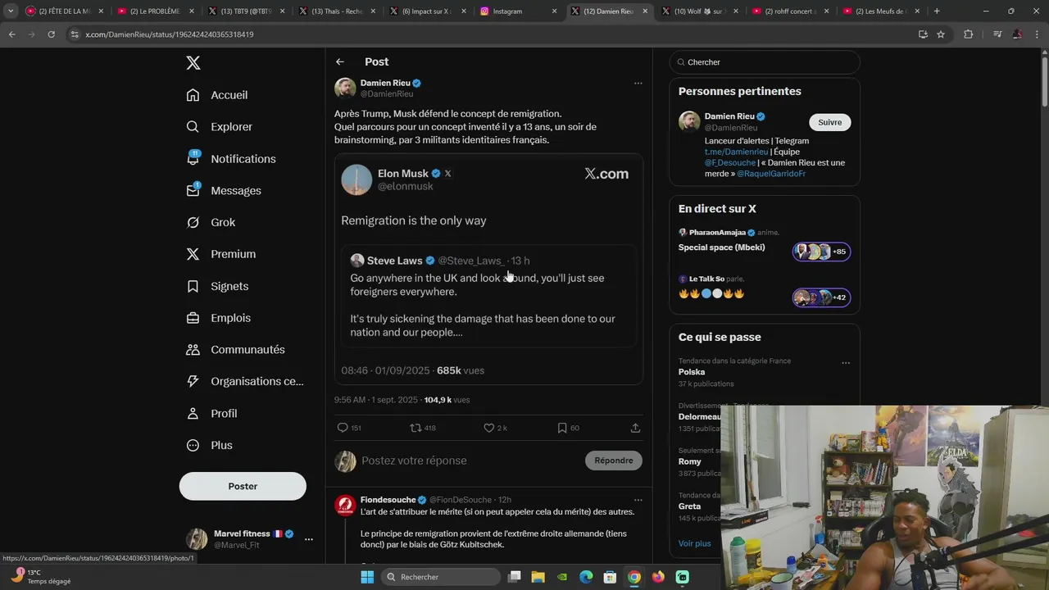Open Messages in sidebar

[x=224, y=190]
